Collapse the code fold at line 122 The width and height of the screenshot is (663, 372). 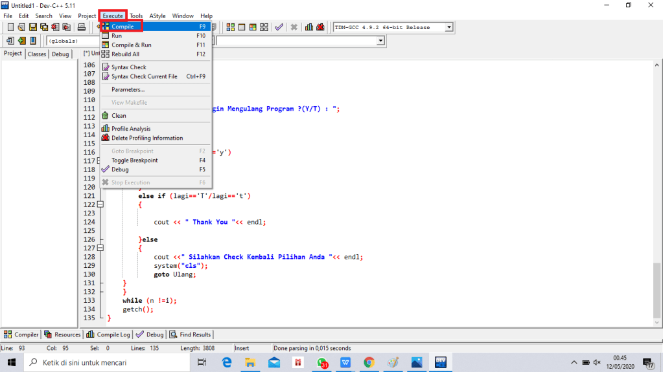click(x=100, y=204)
